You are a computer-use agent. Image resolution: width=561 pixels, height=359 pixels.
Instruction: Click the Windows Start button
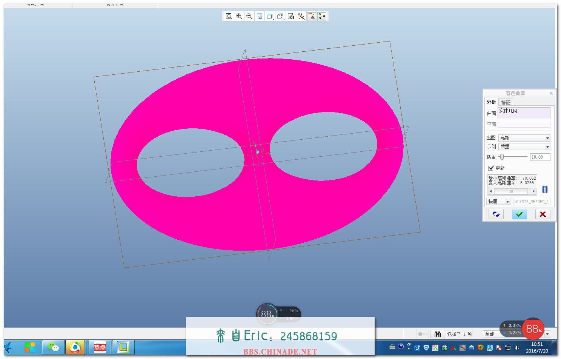(30, 347)
